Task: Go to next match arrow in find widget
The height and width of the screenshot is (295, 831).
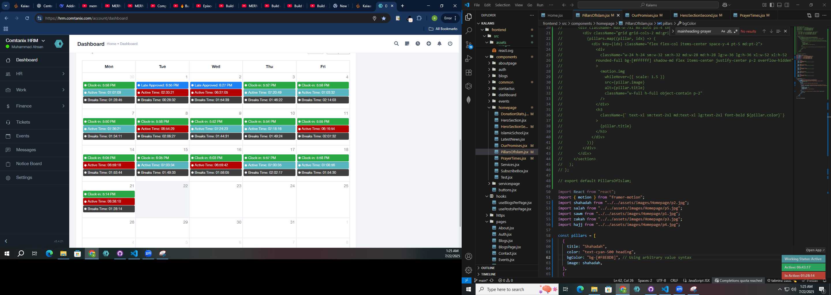Action: point(771,31)
